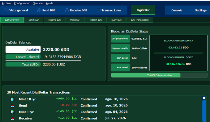The height and width of the screenshot is (122, 210).
Task: Click the Mint 1-yr transaction label
Action: point(26,112)
